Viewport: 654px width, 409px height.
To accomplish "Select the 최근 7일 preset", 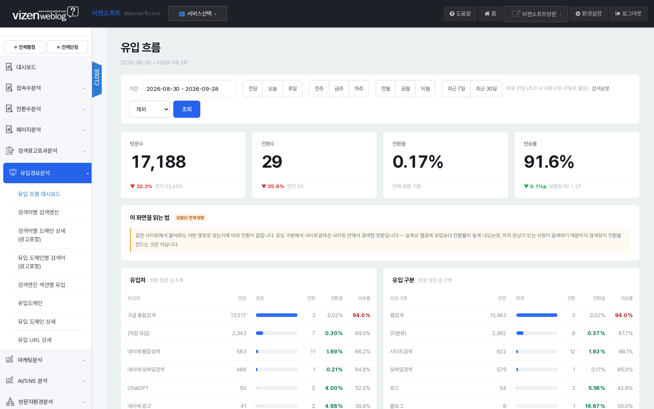I will pyautogui.click(x=456, y=89).
